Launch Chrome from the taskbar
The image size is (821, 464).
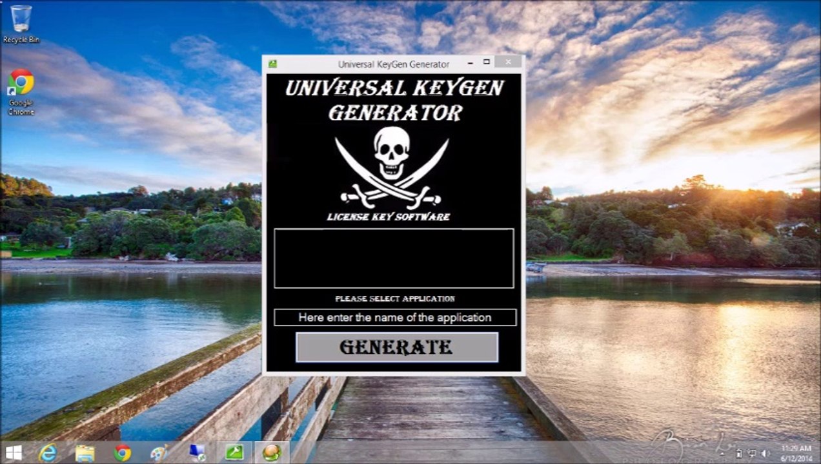pos(122,453)
